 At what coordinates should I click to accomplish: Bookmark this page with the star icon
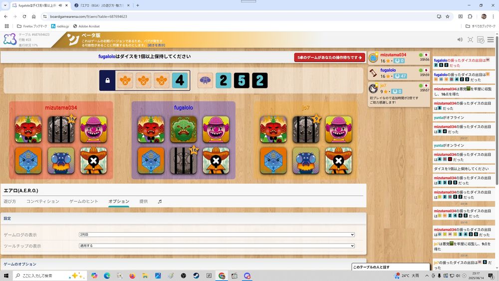click(448, 16)
